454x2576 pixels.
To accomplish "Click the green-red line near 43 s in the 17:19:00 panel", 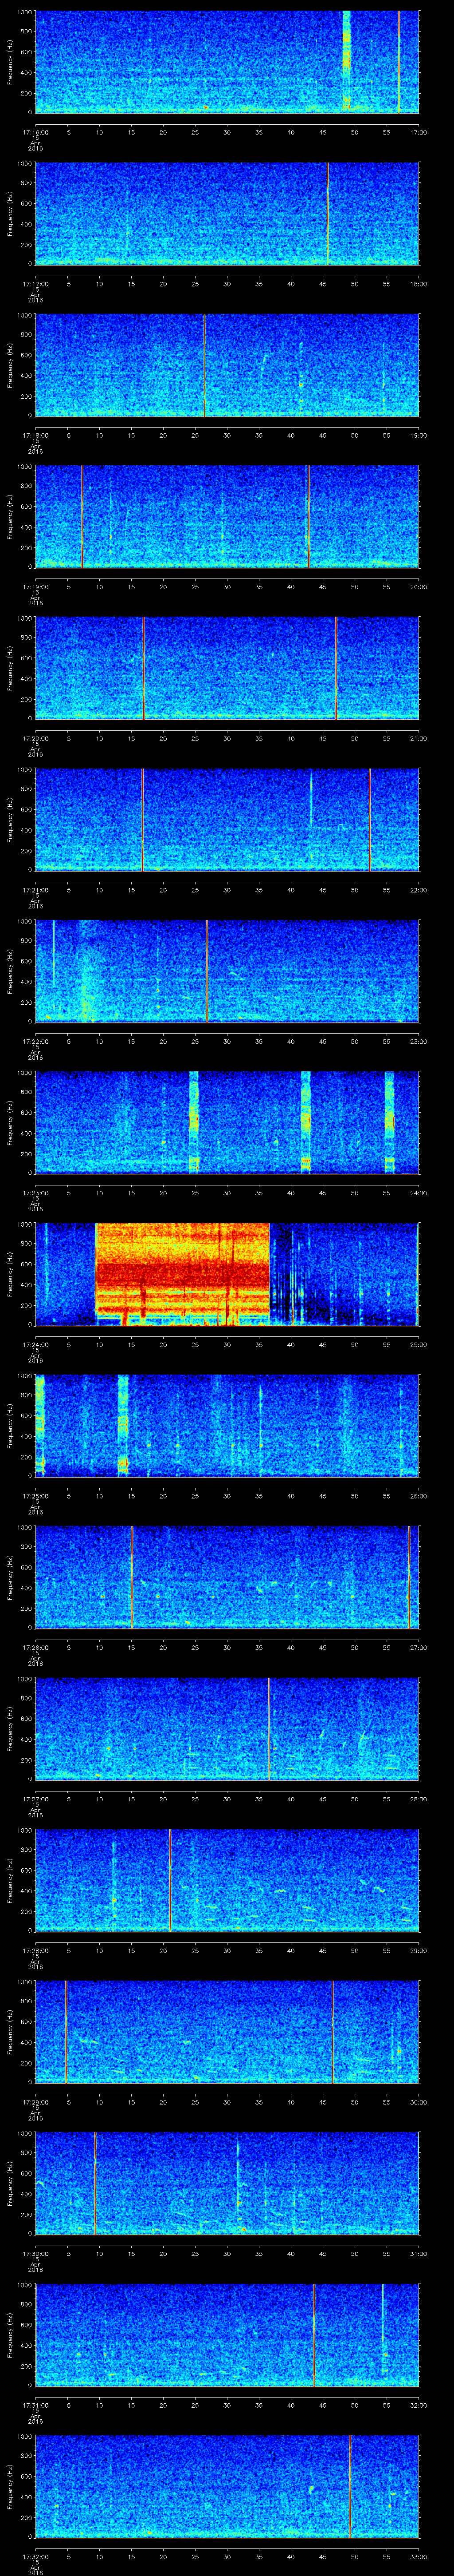I will (x=307, y=516).
